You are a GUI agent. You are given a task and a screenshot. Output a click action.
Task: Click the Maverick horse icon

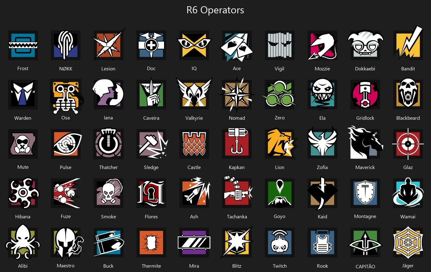click(365, 143)
